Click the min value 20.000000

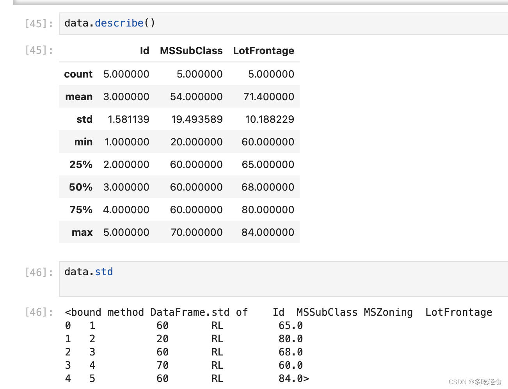pyautogui.click(x=197, y=142)
